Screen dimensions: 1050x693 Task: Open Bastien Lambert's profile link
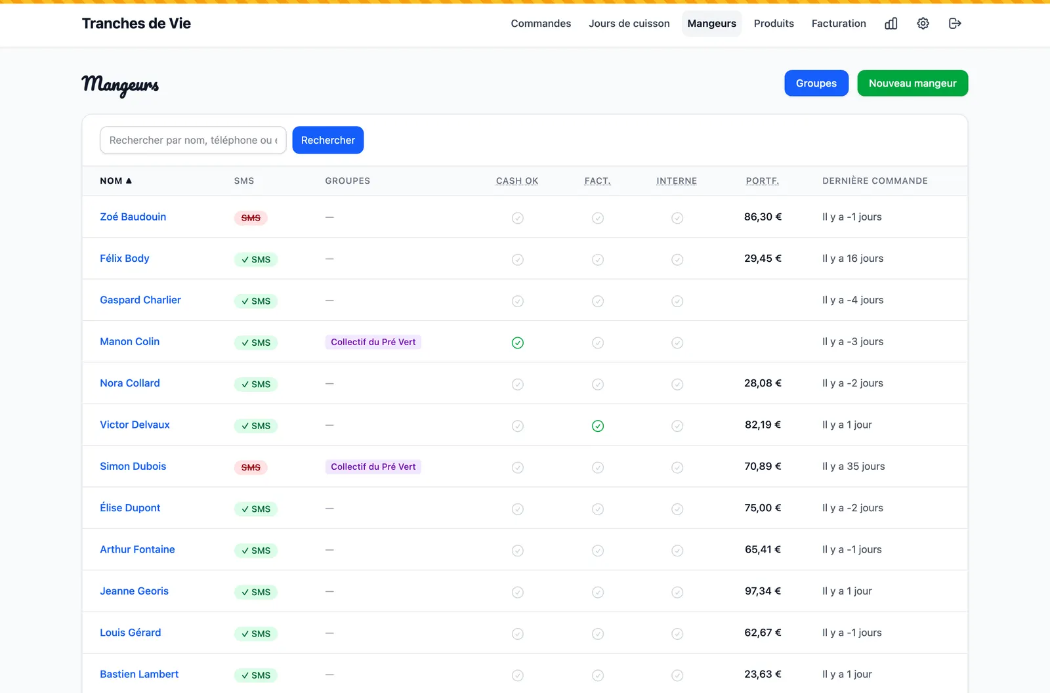coord(139,674)
